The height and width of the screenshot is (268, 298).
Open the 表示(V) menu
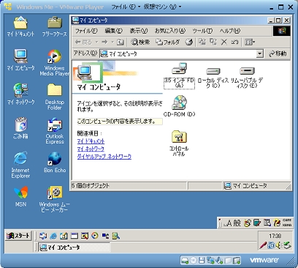pos(139,31)
